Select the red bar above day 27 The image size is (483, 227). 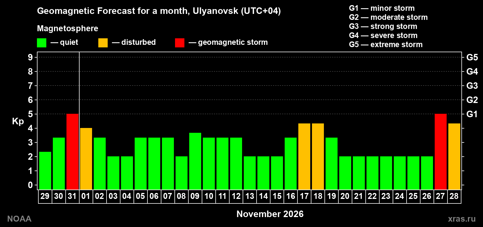[441, 152]
